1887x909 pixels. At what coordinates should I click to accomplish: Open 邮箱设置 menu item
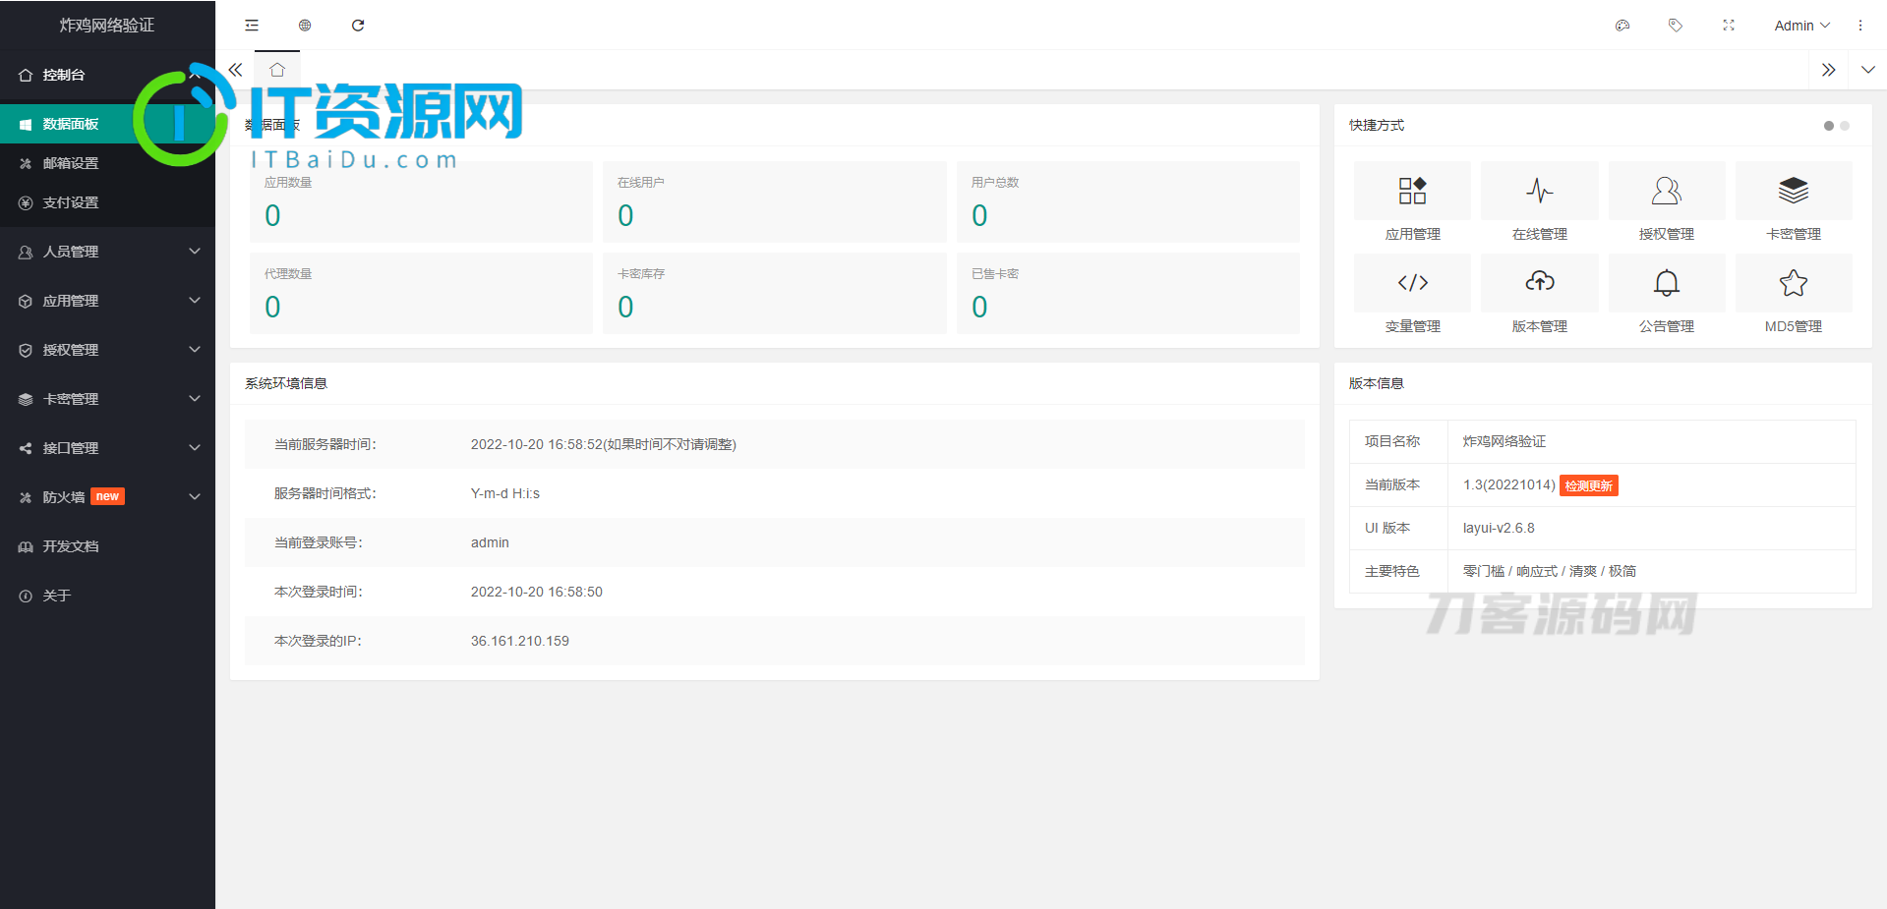coord(107,163)
